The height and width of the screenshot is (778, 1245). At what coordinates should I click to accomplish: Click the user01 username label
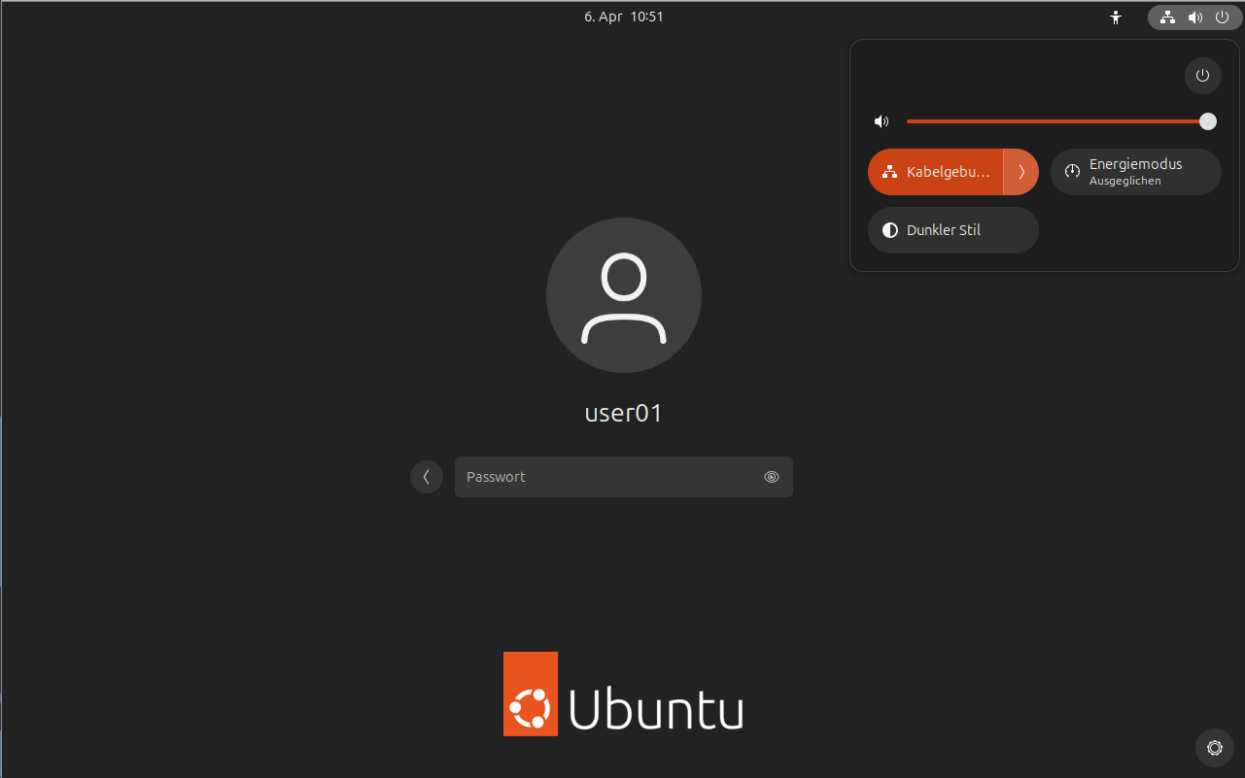(x=623, y=413)
